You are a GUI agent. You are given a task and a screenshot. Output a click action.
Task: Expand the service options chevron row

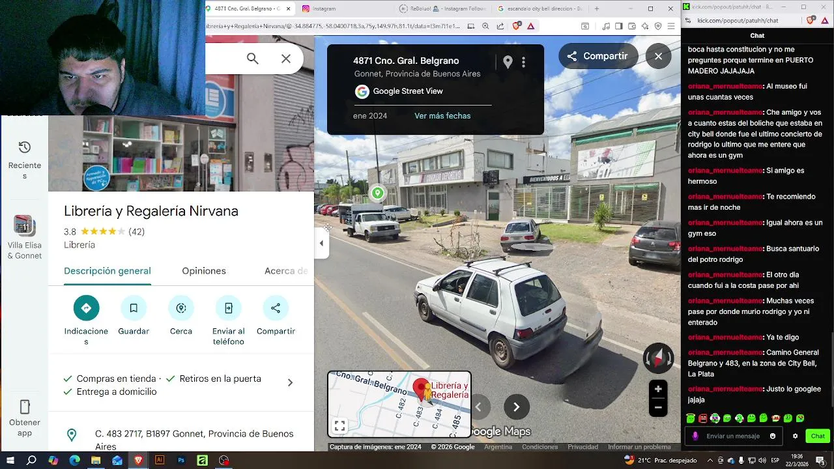point(290,383)
